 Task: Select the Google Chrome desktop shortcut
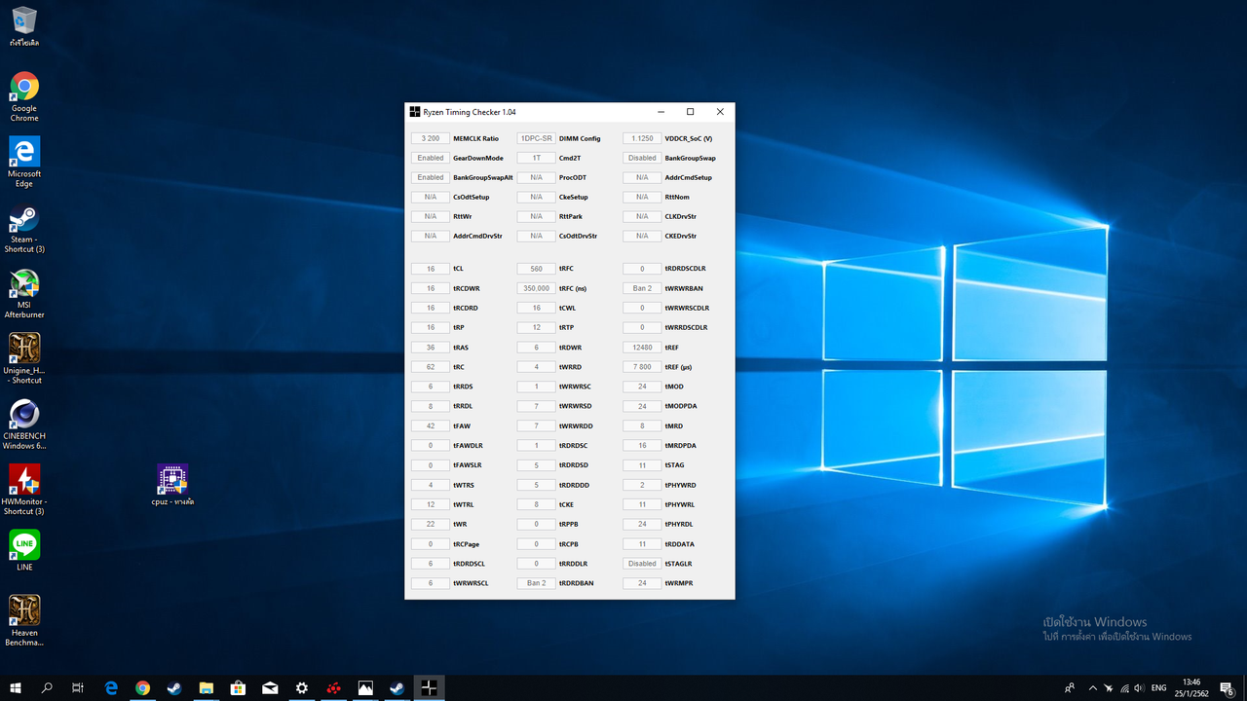click(24, 96)
